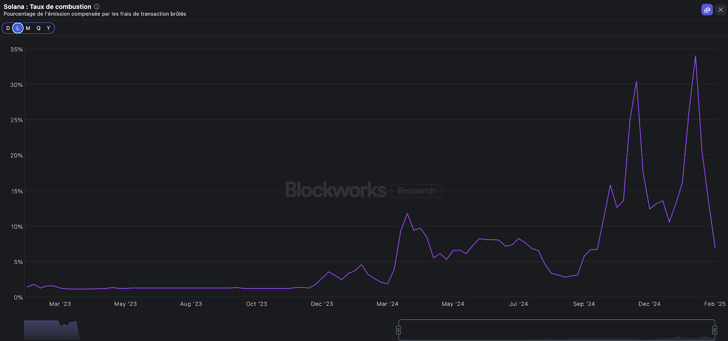Image resolution: width=728 pixels, height=341 pixels.
Task: Switch to the M monthly interval
Action: [28, 28]
